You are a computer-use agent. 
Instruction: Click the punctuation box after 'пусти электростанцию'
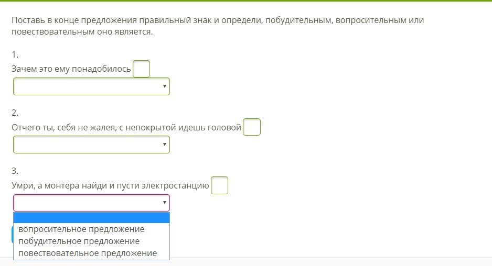point(219,185)
